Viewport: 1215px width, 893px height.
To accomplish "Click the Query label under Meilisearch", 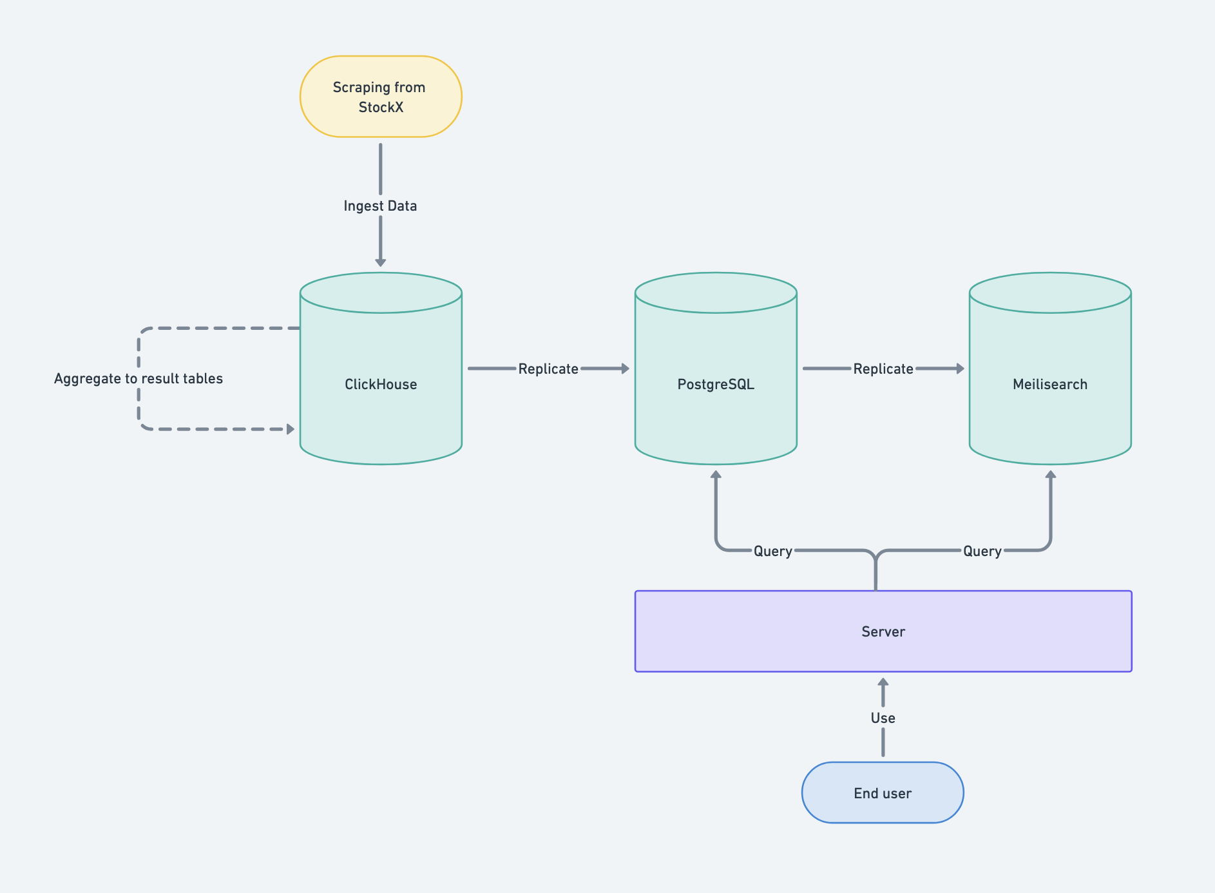I will point(982,551).
